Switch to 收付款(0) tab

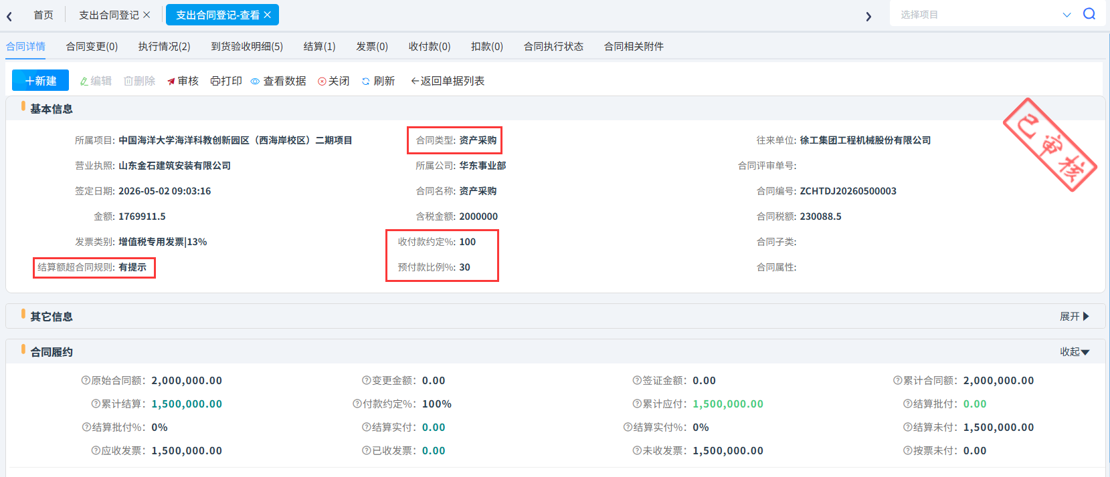430,46
